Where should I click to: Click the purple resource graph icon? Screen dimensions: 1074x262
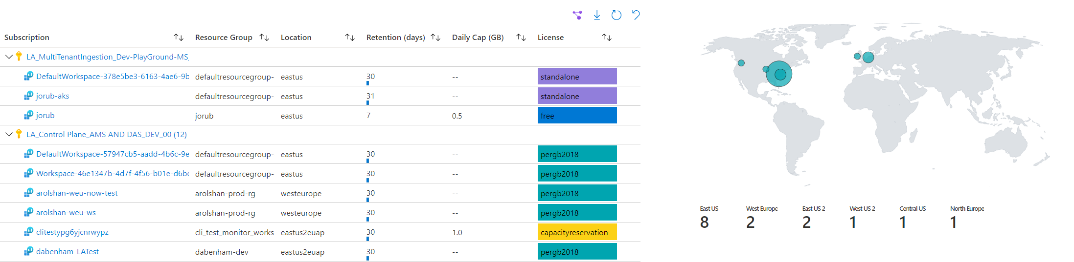[577, 15]
